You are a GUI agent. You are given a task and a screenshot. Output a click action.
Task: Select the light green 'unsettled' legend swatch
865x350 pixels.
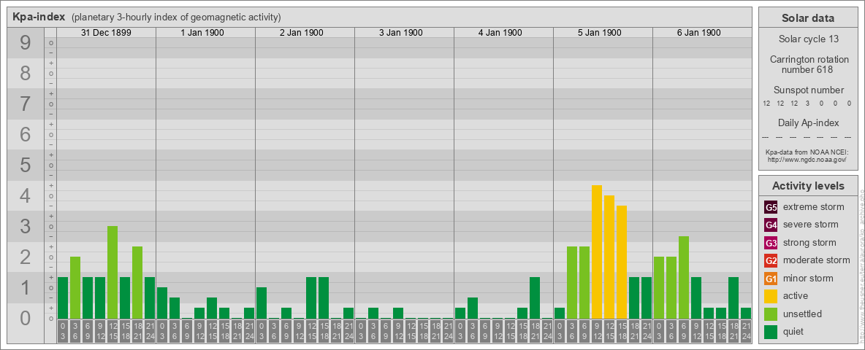[x=771, y=314]
